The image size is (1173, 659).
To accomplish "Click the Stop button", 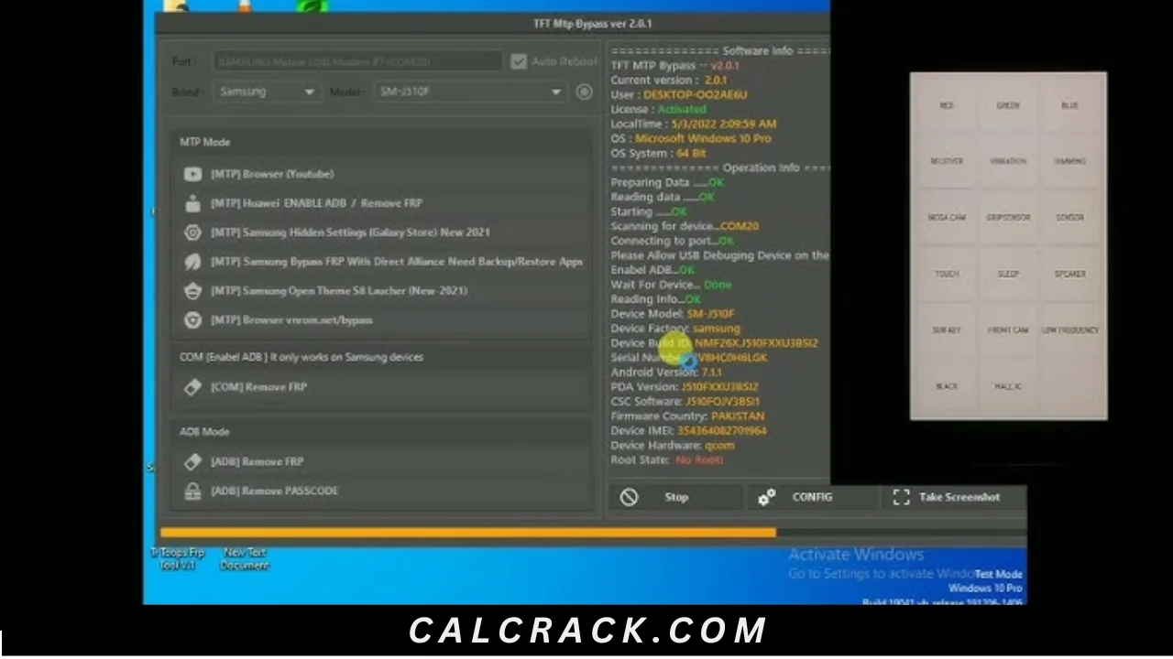I will point(676,497).
